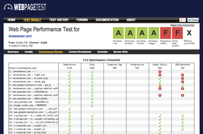Click the Progressive column header

point(137,65)
